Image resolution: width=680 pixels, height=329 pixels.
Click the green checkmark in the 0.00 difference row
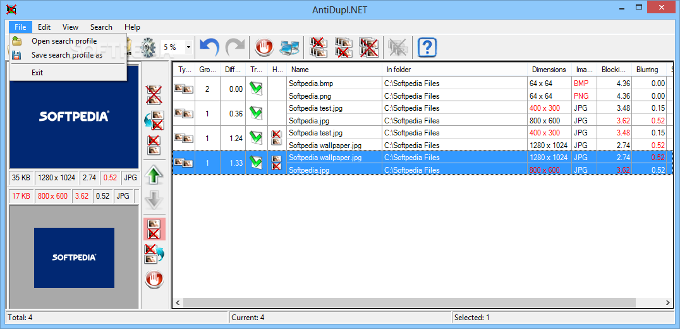(x=256, y=89)
